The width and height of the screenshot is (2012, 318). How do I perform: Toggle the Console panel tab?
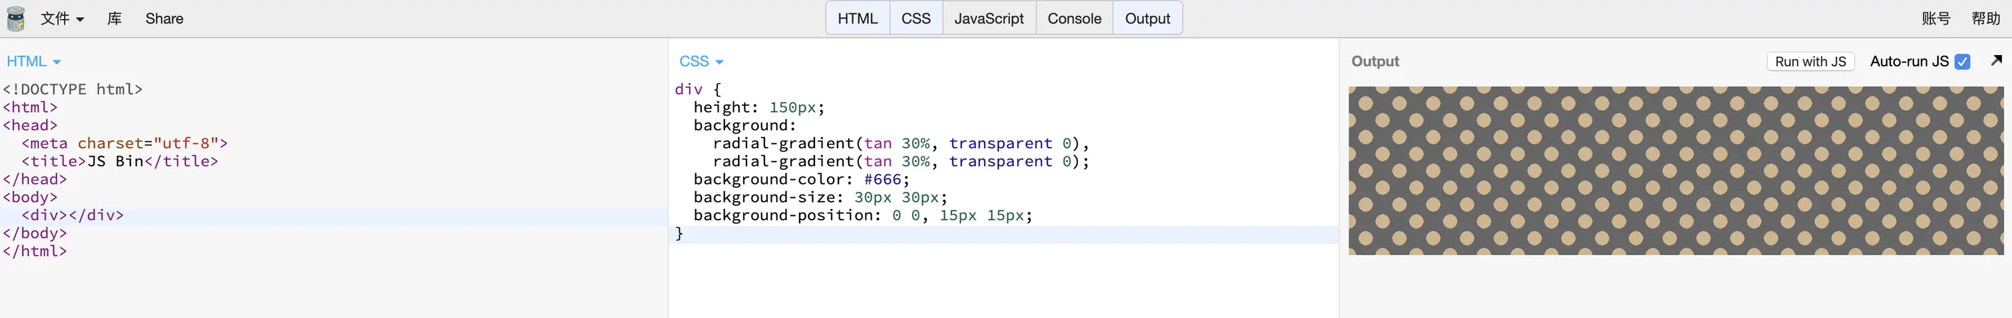(x=1074, y=19)
